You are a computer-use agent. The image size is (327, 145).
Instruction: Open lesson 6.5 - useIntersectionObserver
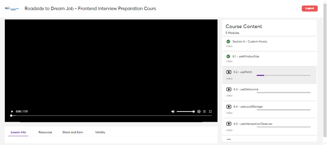tap(269, 126)
